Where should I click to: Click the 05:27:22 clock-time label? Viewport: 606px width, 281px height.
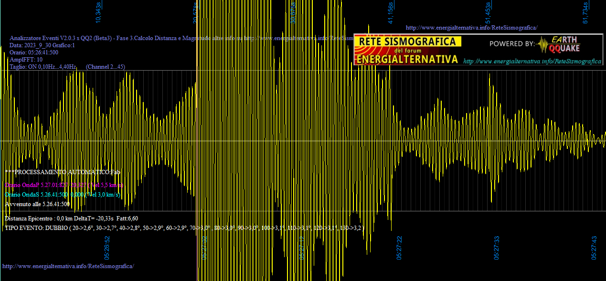pos(399,247)
